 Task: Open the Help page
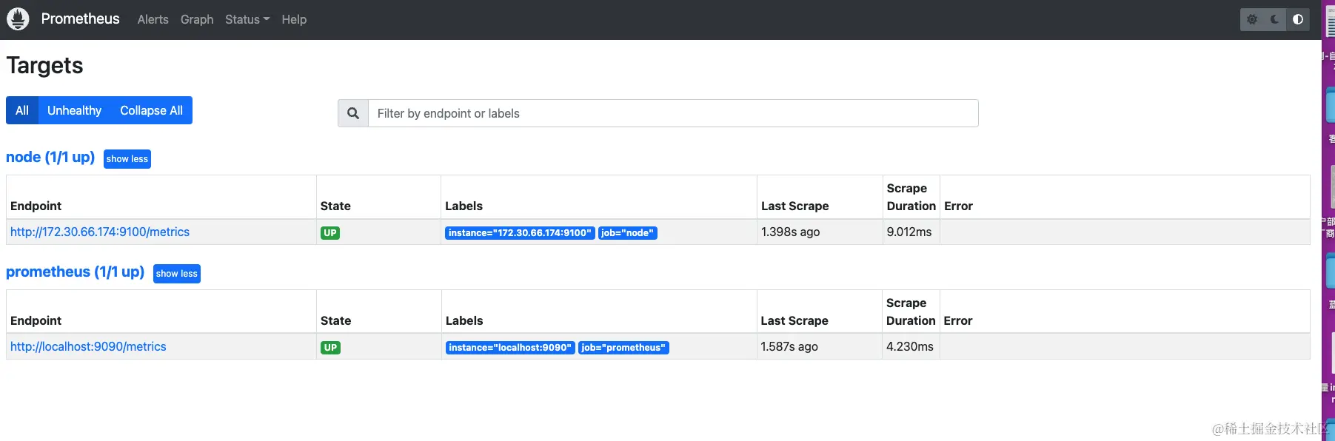click(294, 19)
